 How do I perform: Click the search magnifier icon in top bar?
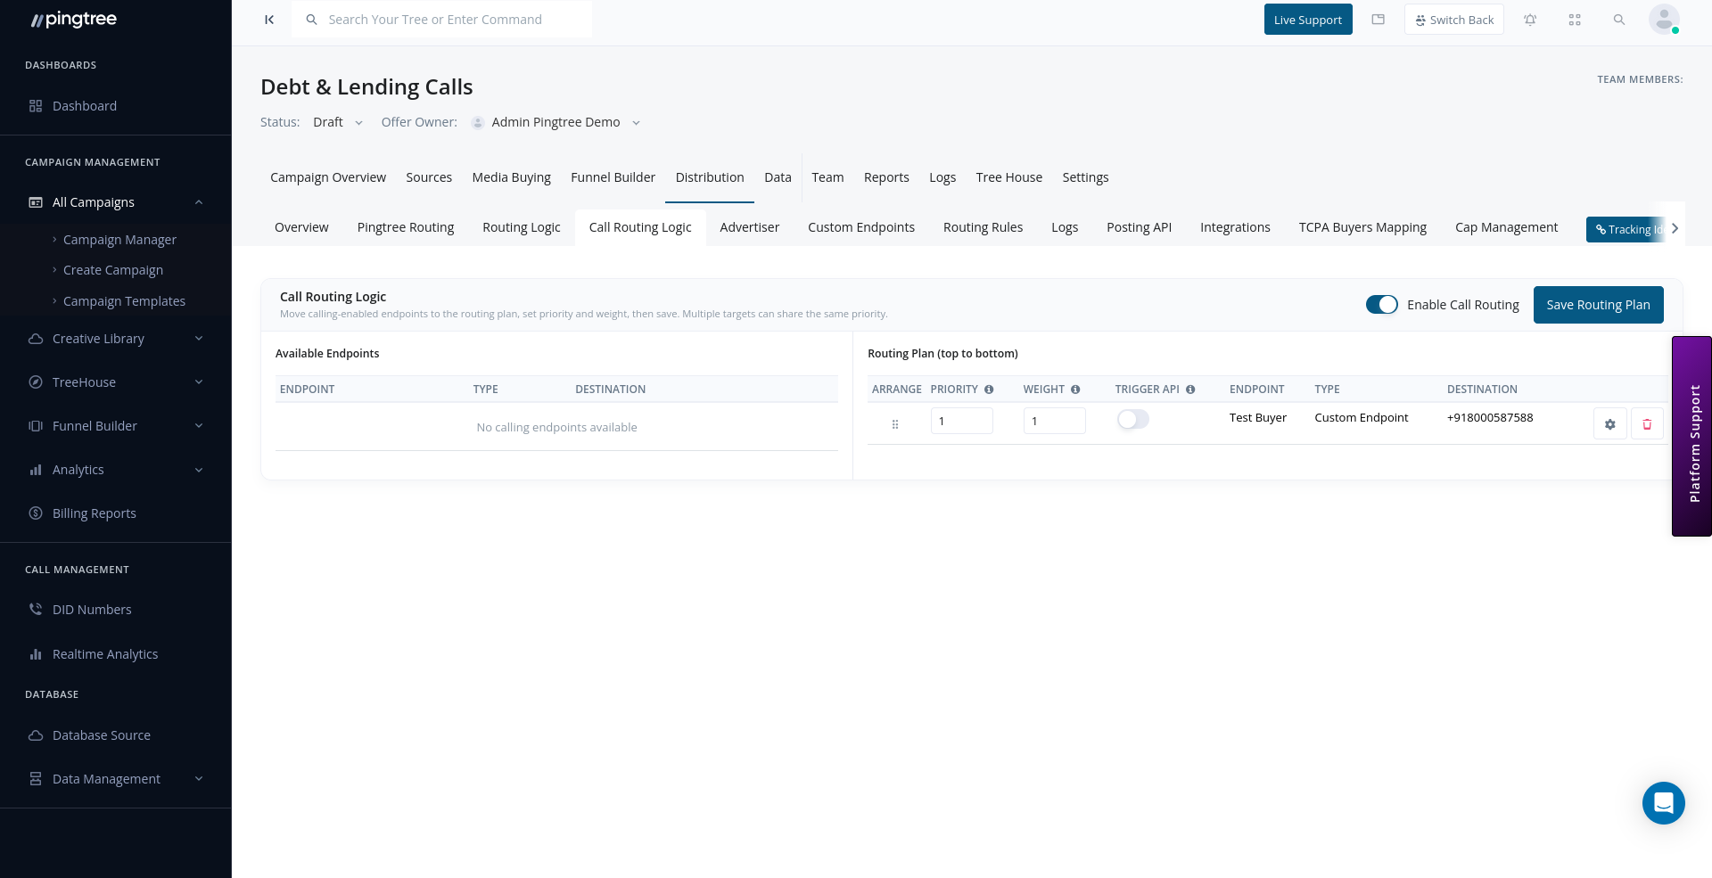(x=1619, y=19)
